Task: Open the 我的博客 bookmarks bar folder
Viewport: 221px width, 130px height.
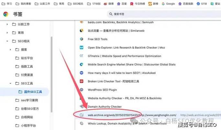Action: 23,4
